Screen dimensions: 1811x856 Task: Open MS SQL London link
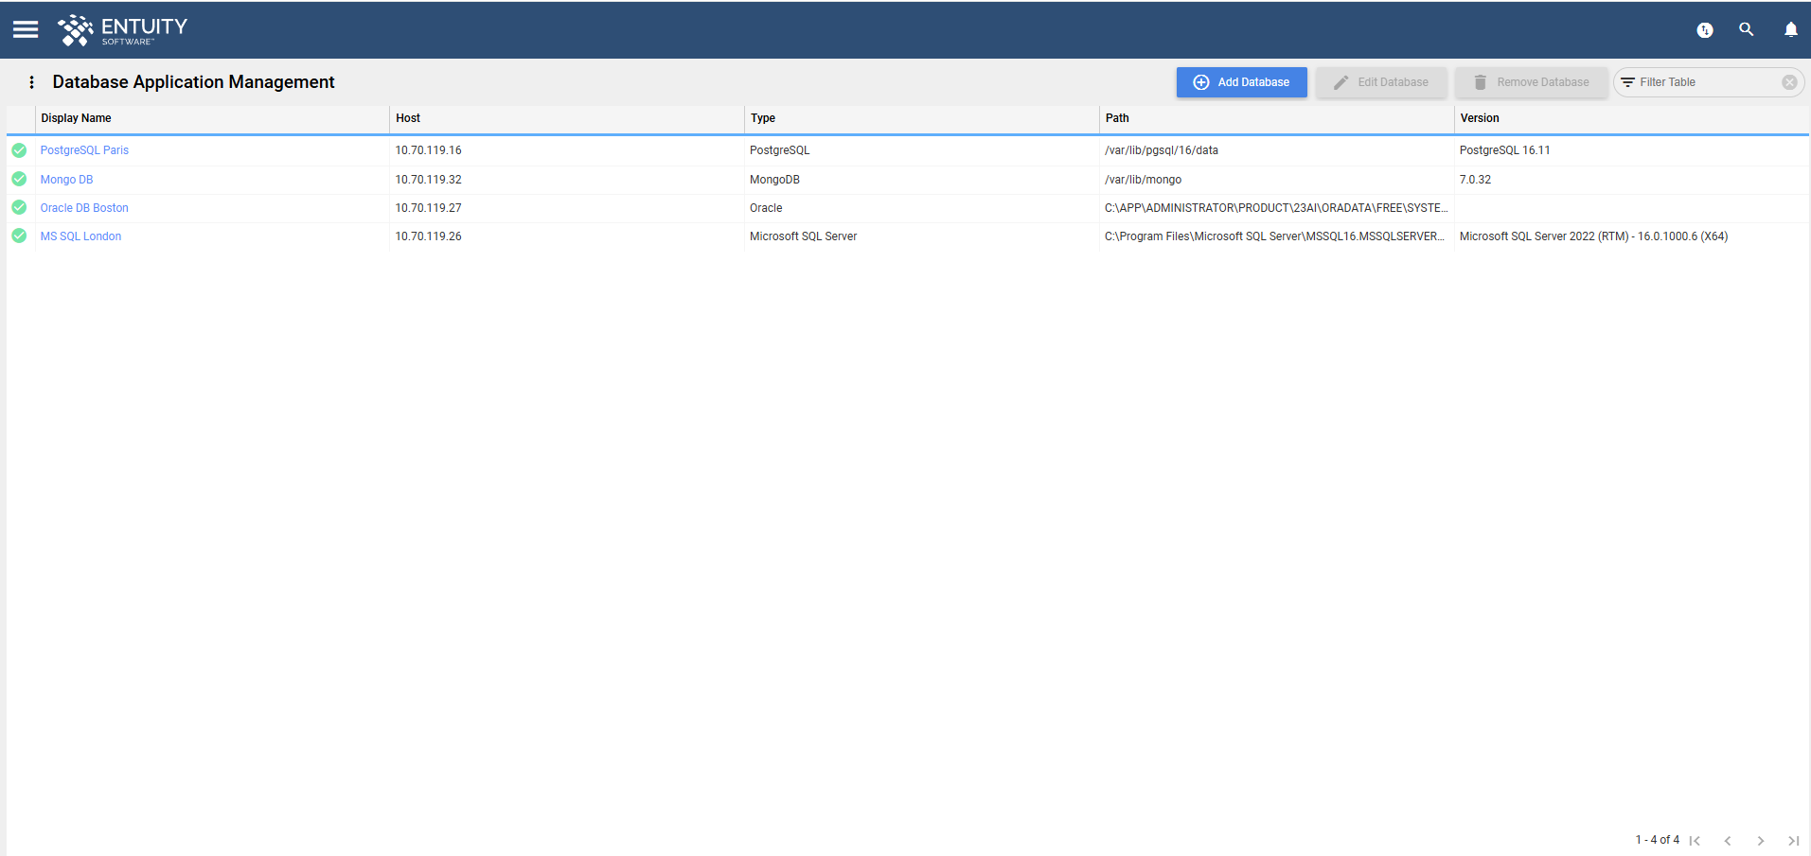point(80,236)
